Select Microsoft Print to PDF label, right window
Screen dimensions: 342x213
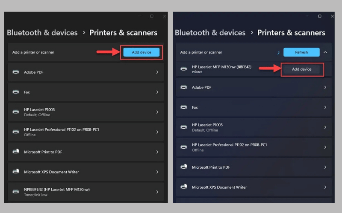coord(211,167)
